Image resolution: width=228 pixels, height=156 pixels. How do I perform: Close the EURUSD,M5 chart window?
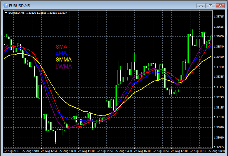(220, 5)
